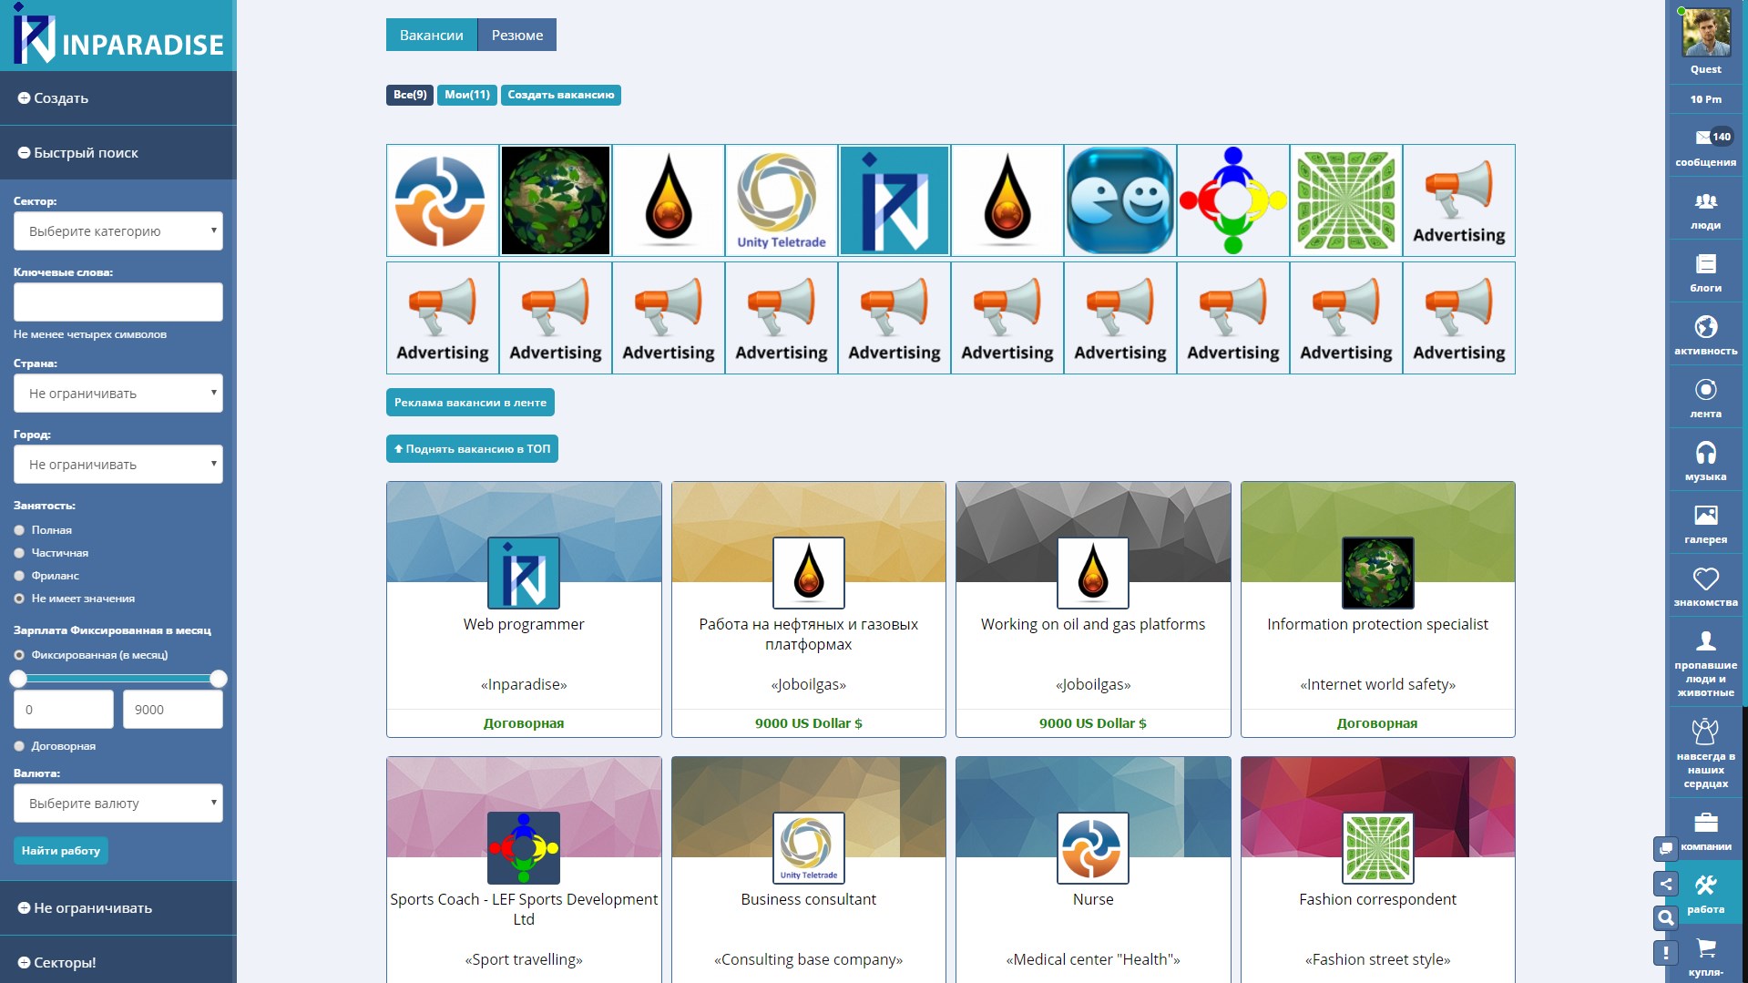Choose the Фриланс employment option
The height and width of the screenshot is (983, 1748).
pyautogui.click(x=19, y=576)
